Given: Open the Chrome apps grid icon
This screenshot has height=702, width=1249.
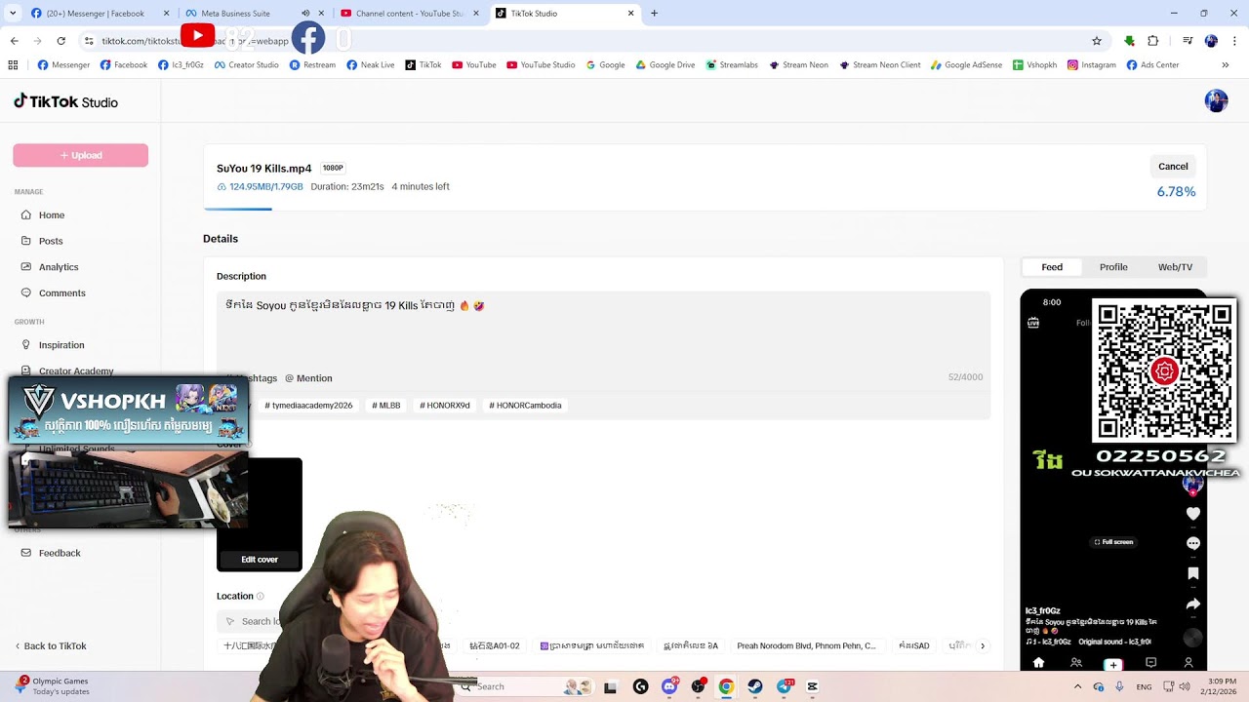Looking at the screenshot, I should coord(13,65).
